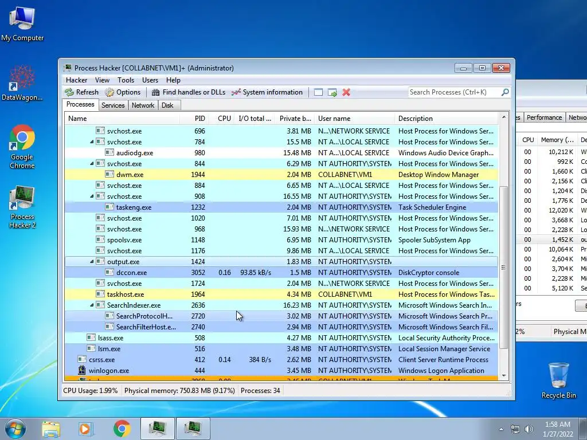This screenshot has height=440, width=587.
Task: Switch to the Network tab
Action: pyautogui.click(x=143, y=105)
